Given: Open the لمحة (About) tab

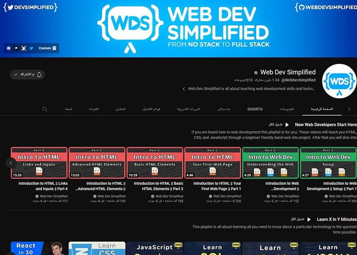Looking at the screenshot, I should pyautogui.click(x=68, y=109).
